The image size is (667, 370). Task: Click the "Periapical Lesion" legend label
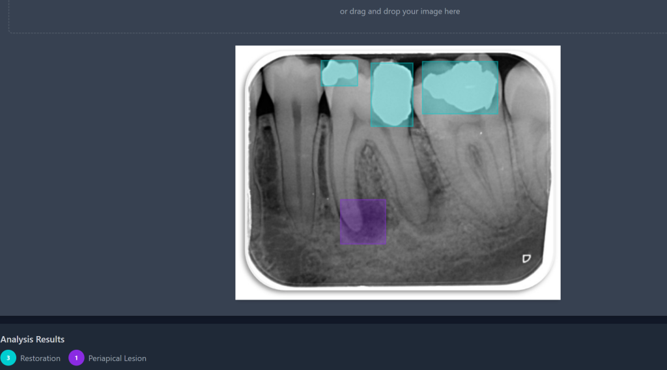point(117,358)
